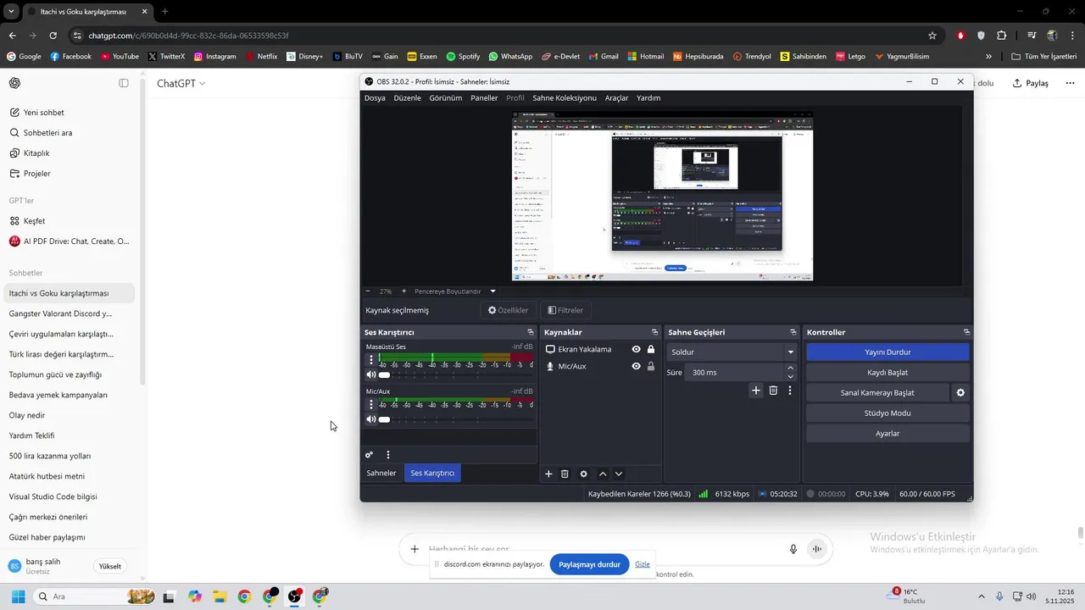Show hidden system tray icons chevron
The width and height of the screenshot is (1085, 610).
(x=982, y=596)
